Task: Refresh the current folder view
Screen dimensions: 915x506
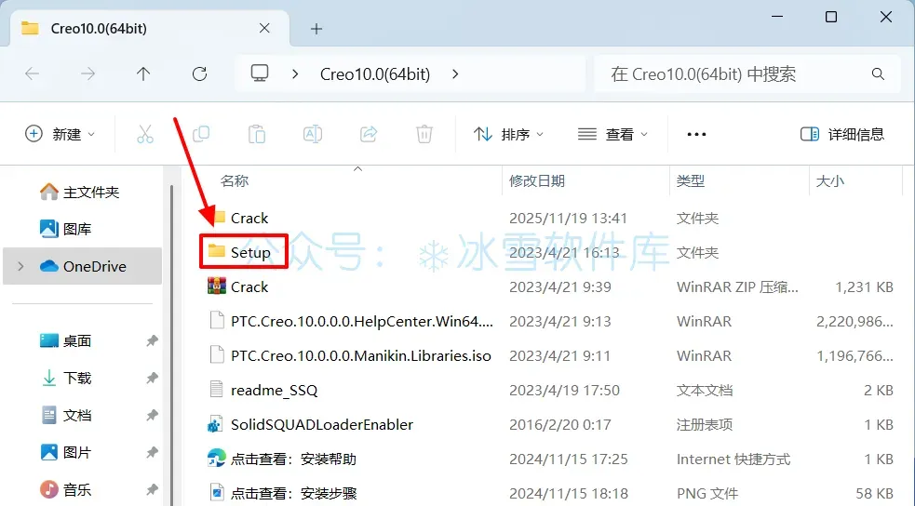Action: (x=199, y=74)
